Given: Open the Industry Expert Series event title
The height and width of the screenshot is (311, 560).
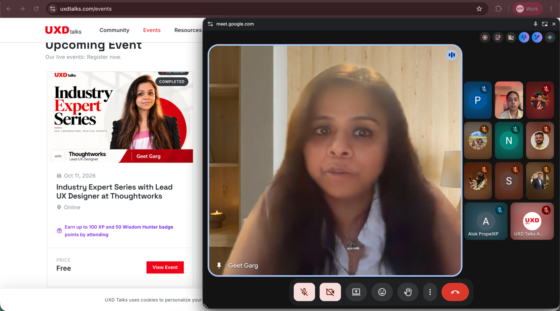Looking at the screenshot, I should point(114,191).
